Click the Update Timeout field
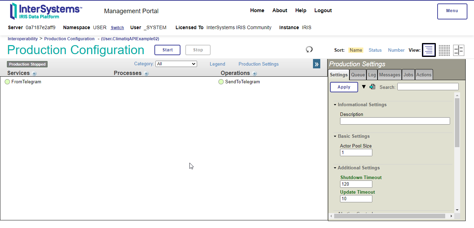This screenshot has height=228, width=474. tap(356, 199)
